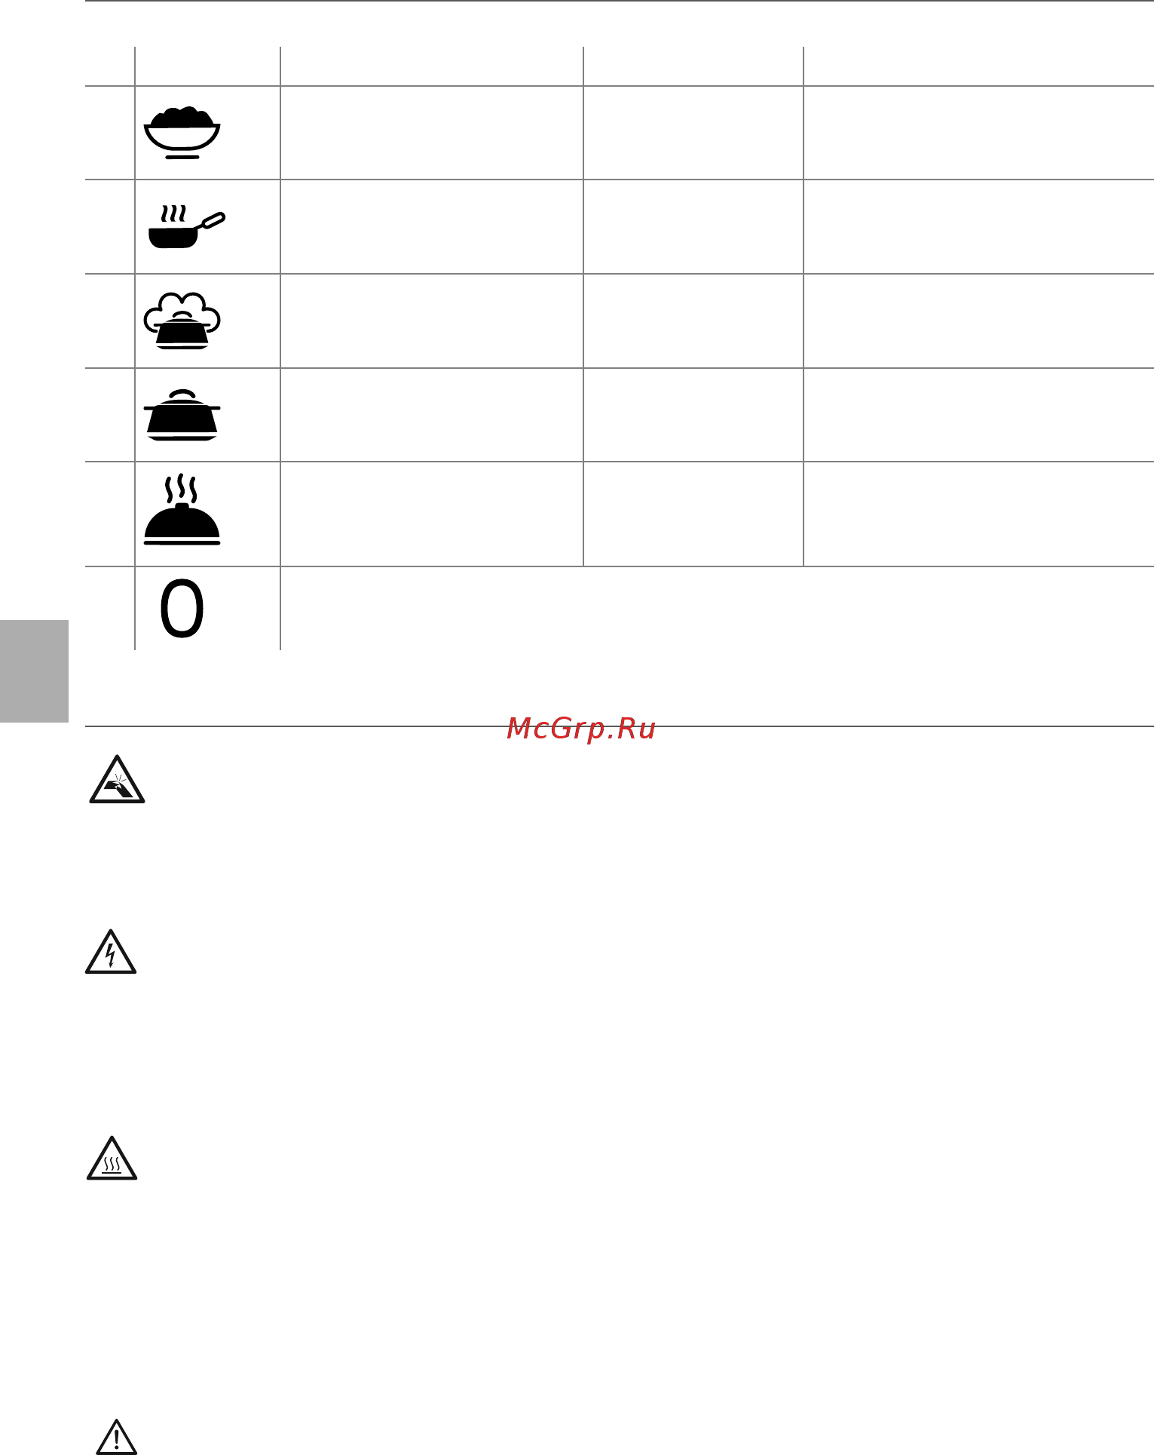Screen dimensions: 1154x1455
Task: Click the electric shock warning triangle
Action: tap(111, 952)
